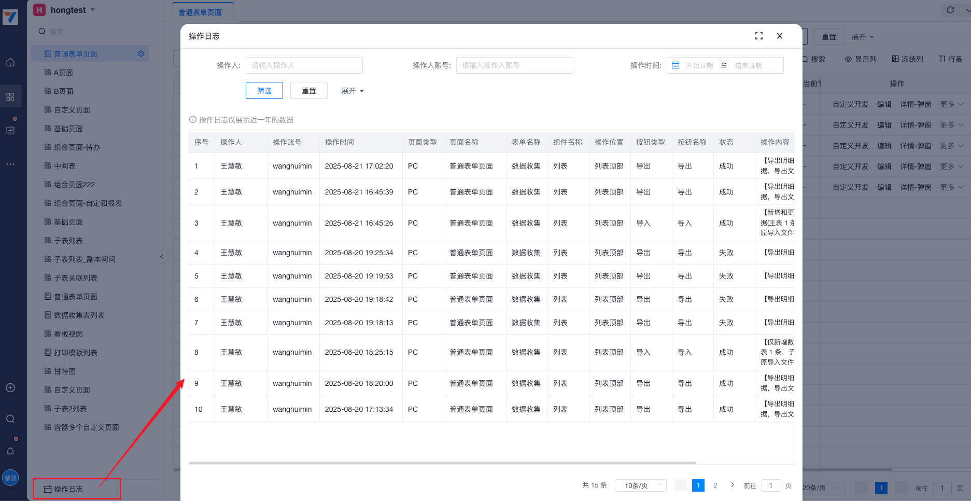Screen dimensions: 971x501
Task: Click the three-dots more icon in rail
Action: pyautogui.click(x=10, y=164)
